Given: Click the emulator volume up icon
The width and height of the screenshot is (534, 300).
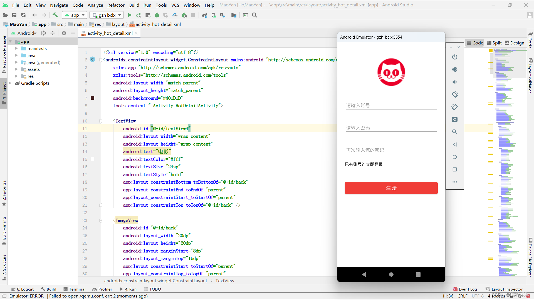Looking at the screenshot, I should tap(455, 69).
